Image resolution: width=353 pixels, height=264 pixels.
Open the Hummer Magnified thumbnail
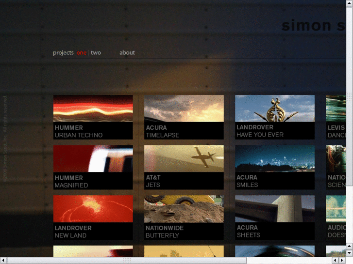tap(93, 158)
